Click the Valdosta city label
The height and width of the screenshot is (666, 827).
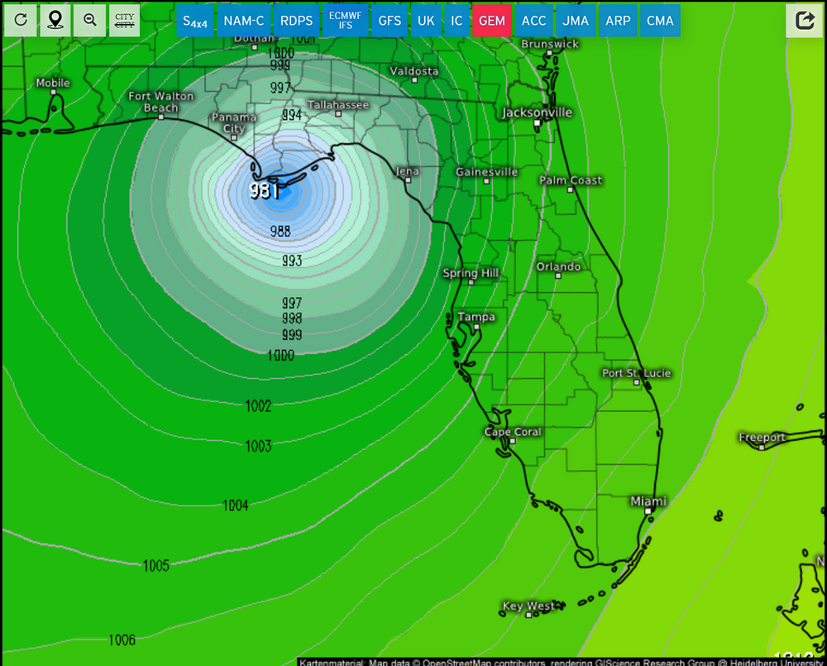tap(414, 71)
